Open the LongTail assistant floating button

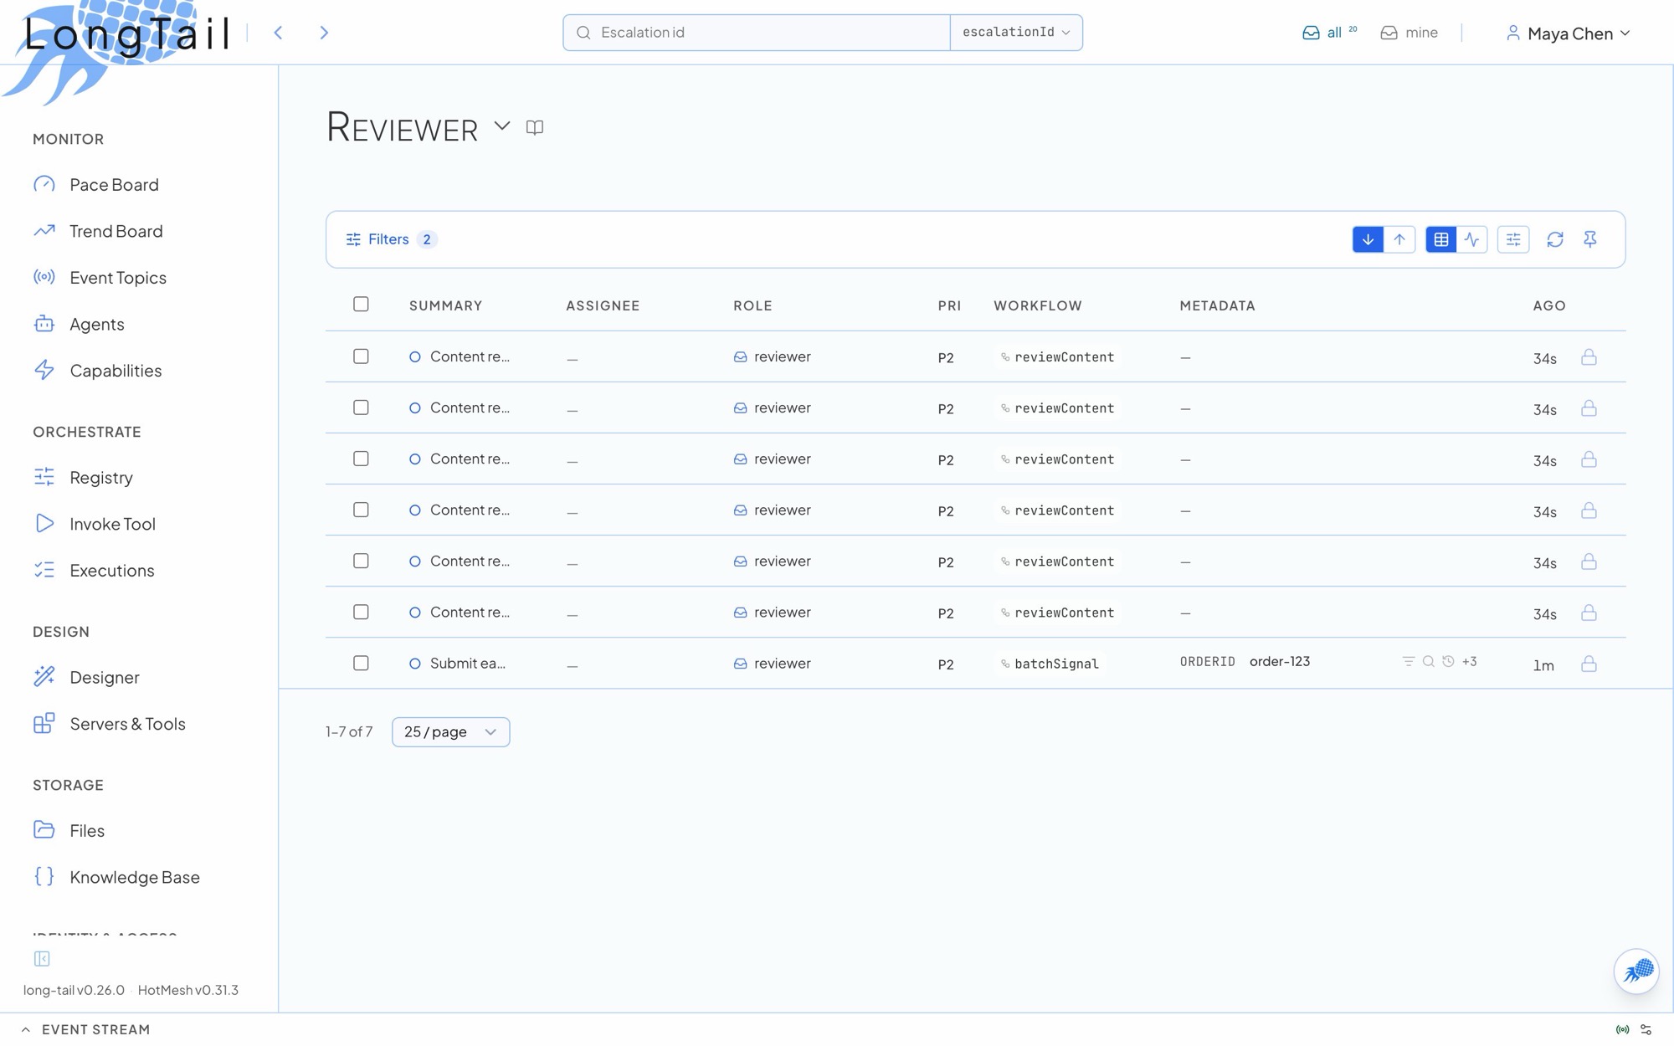coord(1636,971)
